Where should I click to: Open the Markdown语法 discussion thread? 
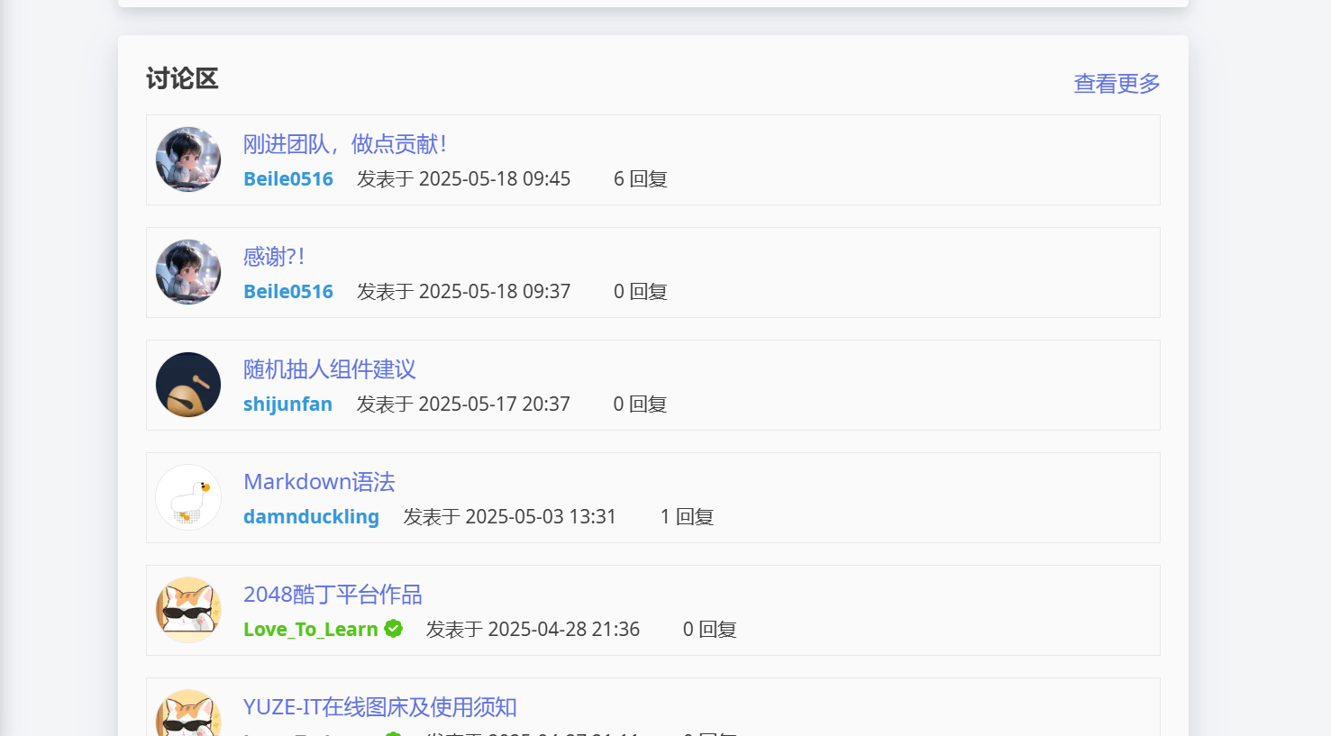(x=319, y=482)
